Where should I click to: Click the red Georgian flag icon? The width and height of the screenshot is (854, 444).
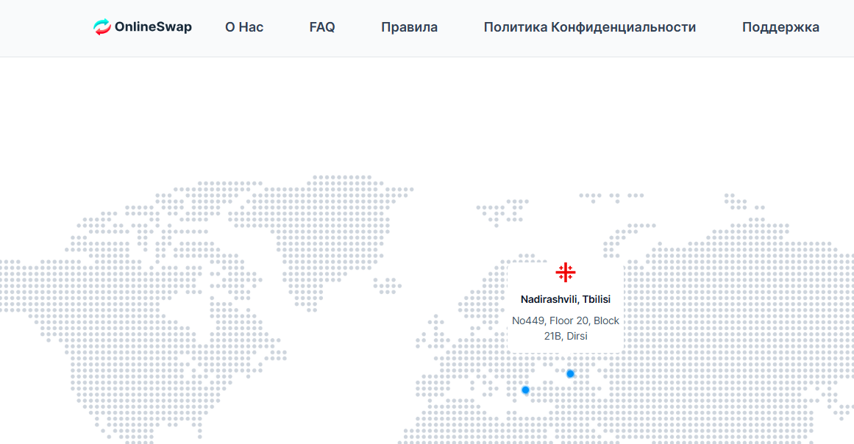(565, 273)
